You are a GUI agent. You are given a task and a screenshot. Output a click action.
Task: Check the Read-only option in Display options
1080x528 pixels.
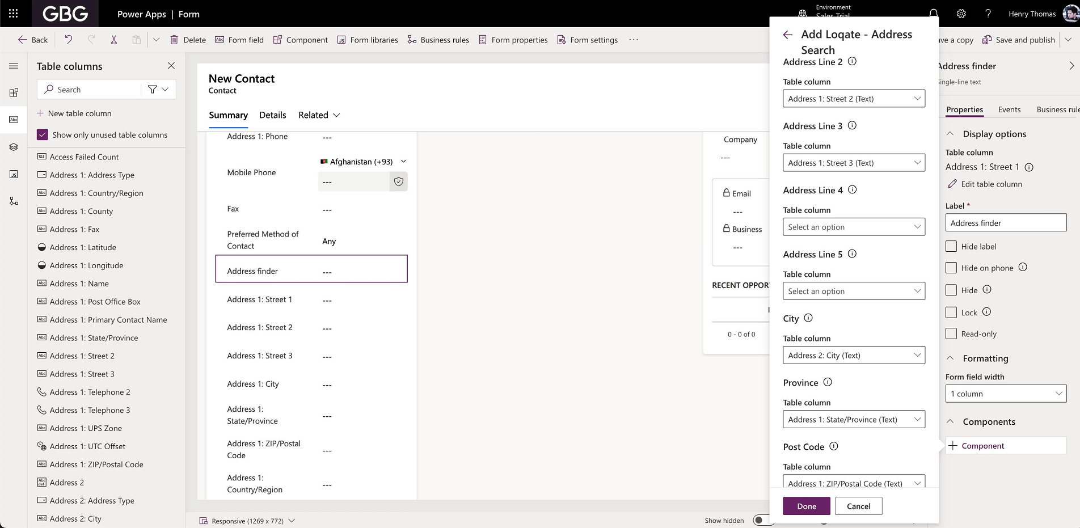point(951,333)
